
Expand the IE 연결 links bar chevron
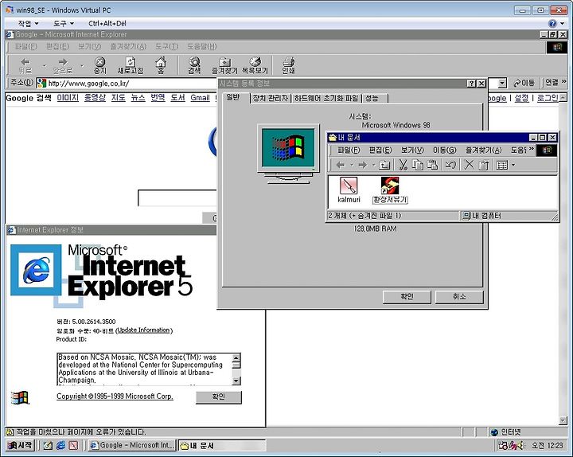[x=564, y=81]
